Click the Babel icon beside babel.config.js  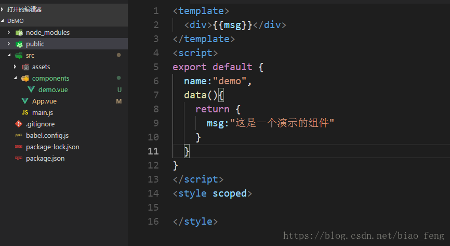click(x=19, y=135)
